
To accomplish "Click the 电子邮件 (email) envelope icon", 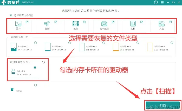I will 104,24.
